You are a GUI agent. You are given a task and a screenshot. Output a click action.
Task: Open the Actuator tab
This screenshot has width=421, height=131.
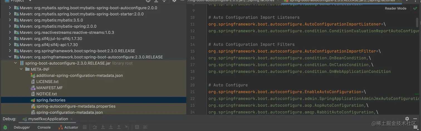tap(68, 127)
